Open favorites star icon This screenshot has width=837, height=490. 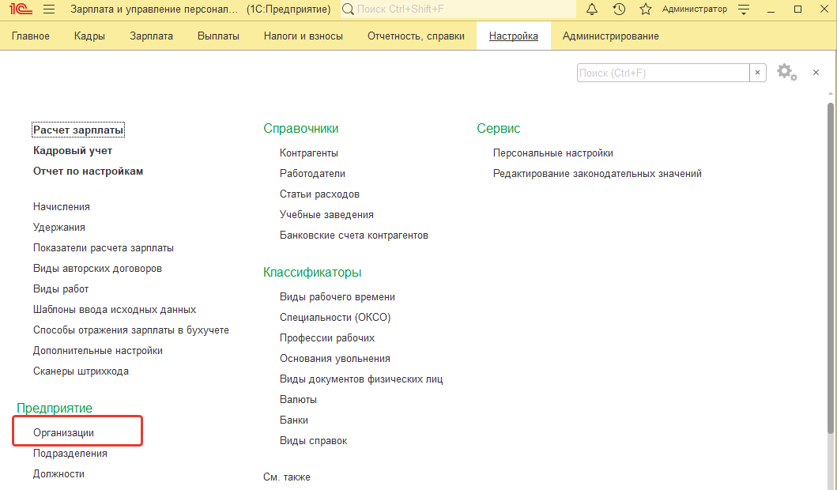coord(646,9)
